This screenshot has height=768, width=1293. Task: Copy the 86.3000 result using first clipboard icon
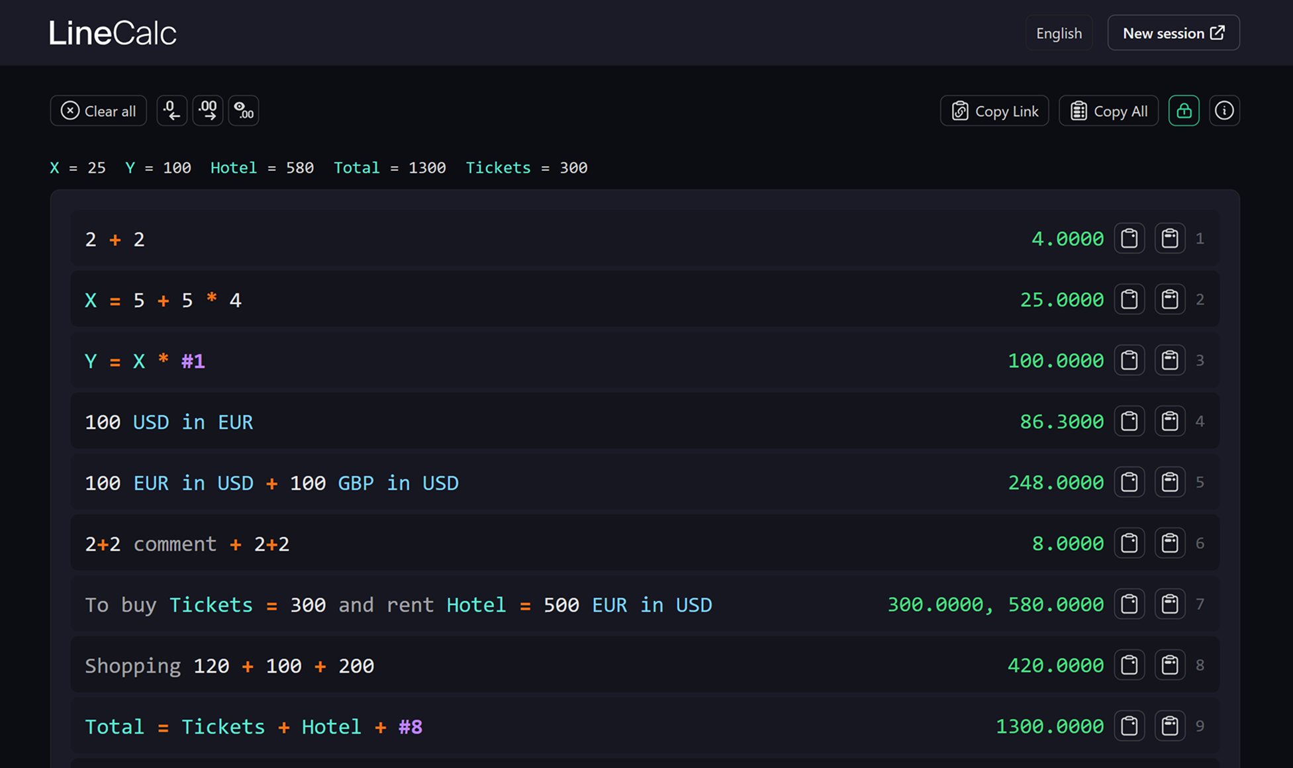tap(1129, 421)
